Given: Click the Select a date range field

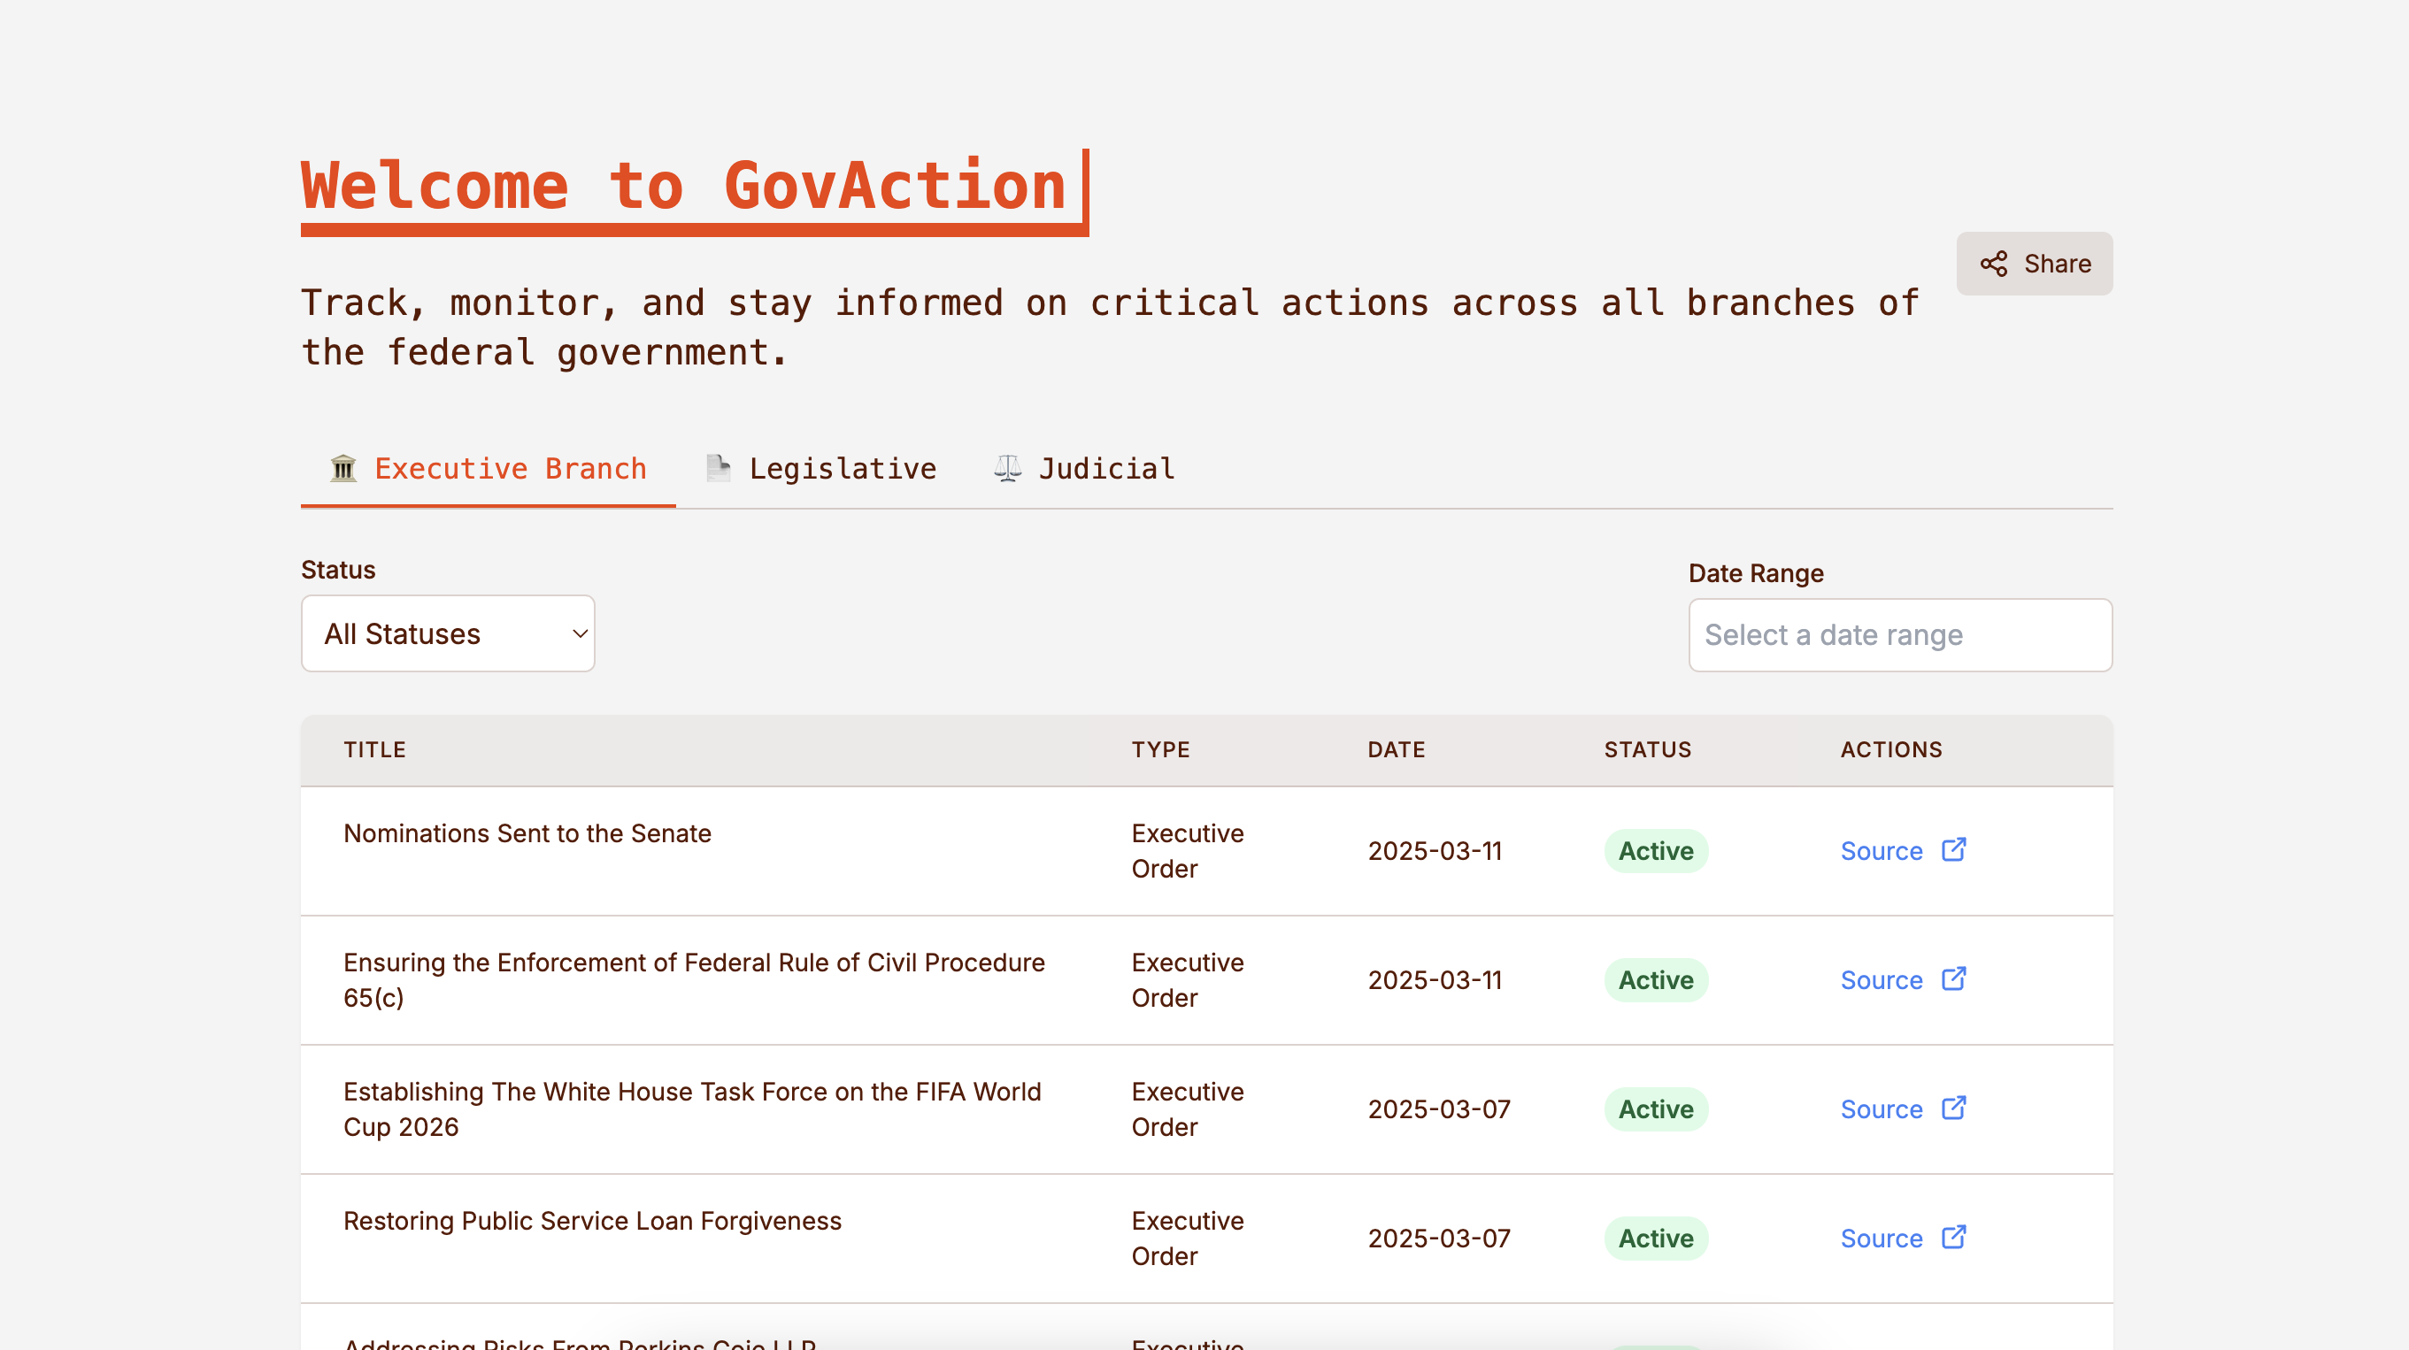Looking at the screenshot, I should 1900,635.
